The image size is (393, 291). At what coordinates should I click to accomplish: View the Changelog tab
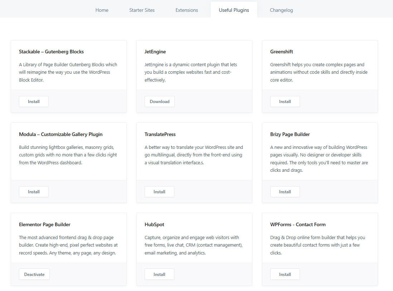[281, 10]
